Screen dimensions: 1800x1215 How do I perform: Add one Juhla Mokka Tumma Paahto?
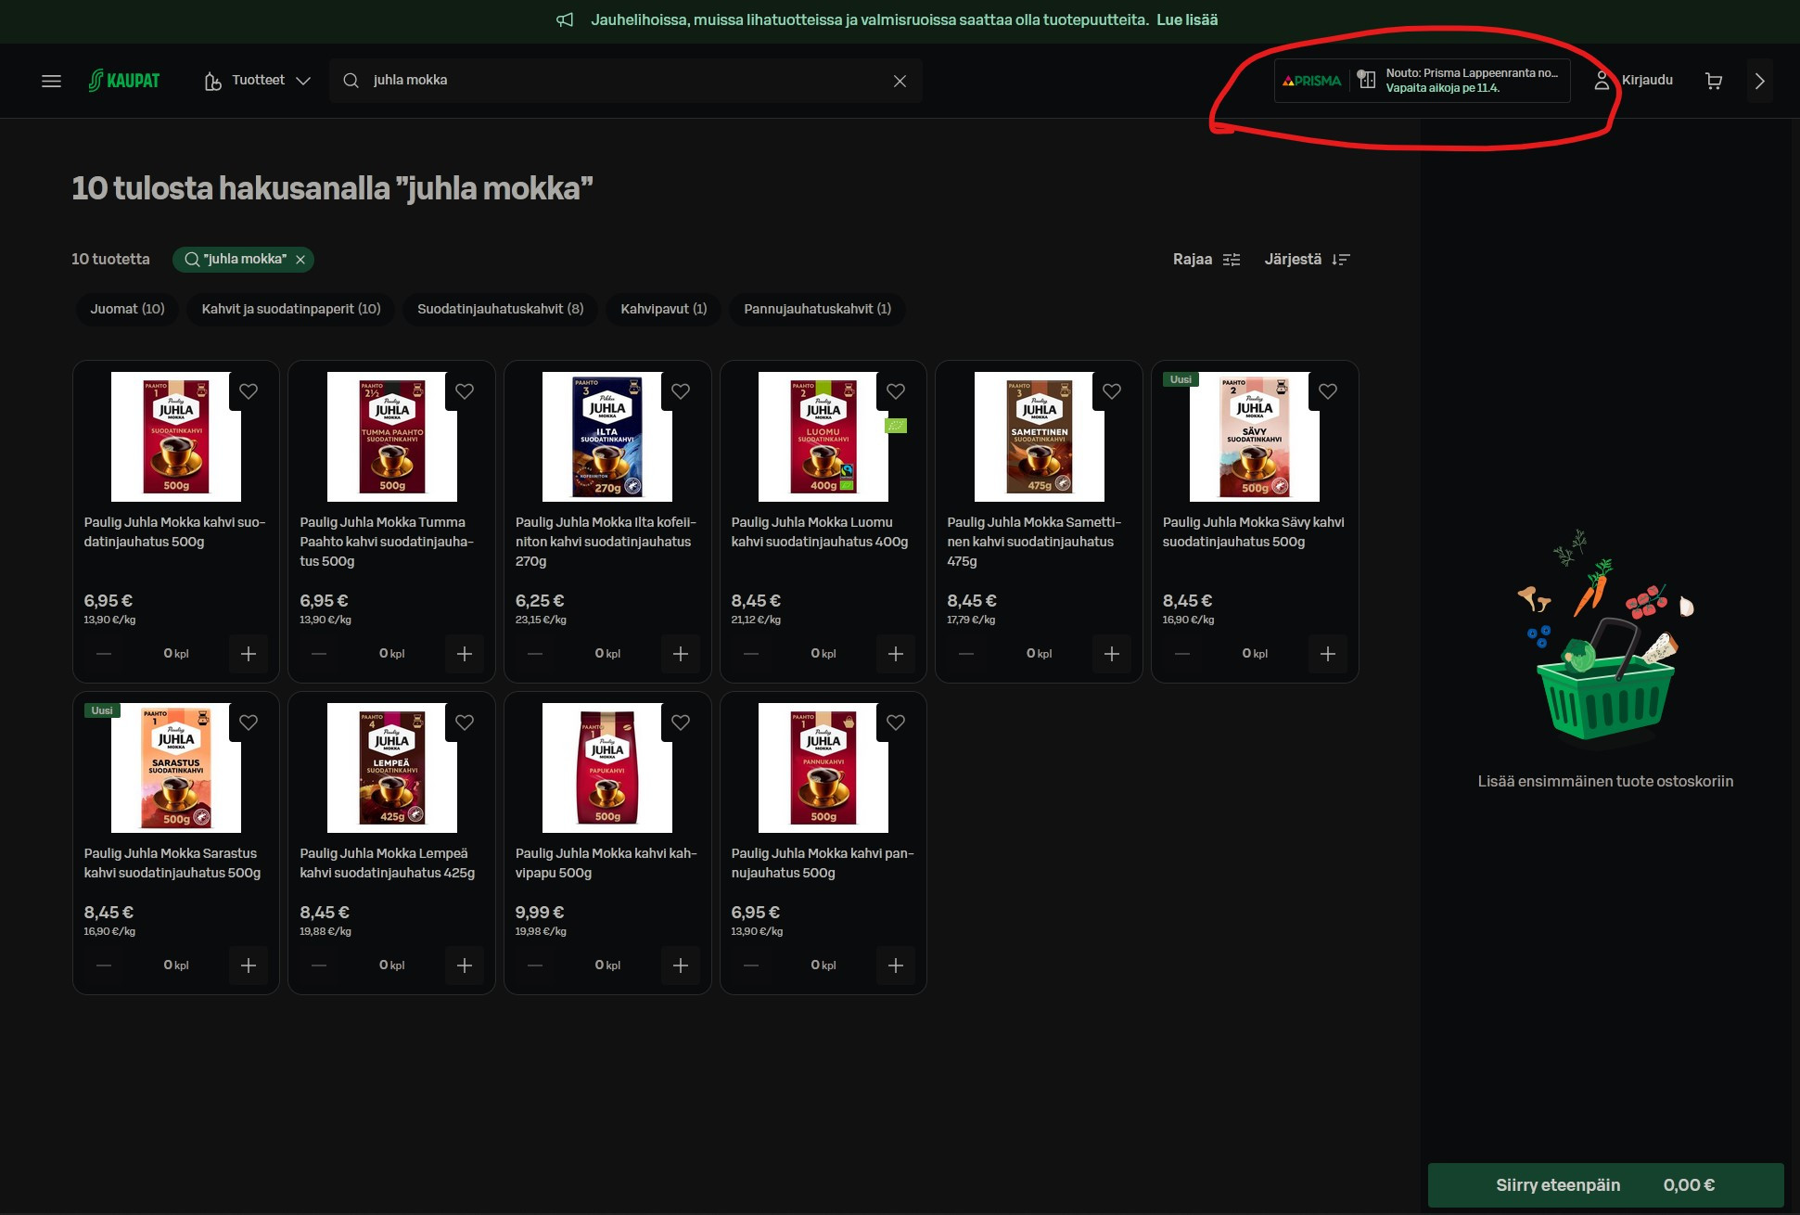pos(465,654)
